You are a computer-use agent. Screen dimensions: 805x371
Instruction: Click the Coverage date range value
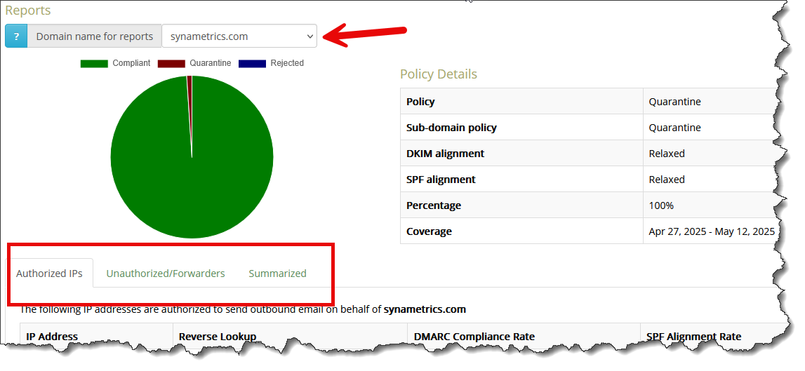tap(711, 231)
